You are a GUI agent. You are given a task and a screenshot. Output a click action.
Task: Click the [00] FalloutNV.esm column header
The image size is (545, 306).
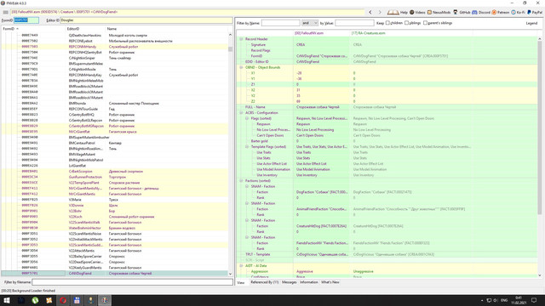click(322, 33)
